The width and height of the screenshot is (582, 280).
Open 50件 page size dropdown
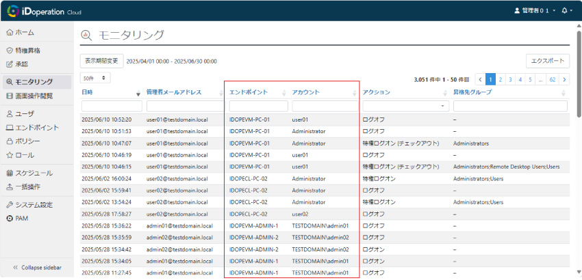[x=94, y=79]
